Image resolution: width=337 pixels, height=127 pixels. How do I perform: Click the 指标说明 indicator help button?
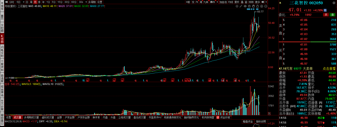point(261,121)
